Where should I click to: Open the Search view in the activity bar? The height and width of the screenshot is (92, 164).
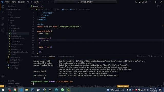[3, 13]
